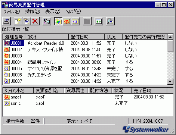This screenshot has width=176, height=135.
Task: Click the comment 'Acrobat Reader 6.0'
Action: point(46,43)
